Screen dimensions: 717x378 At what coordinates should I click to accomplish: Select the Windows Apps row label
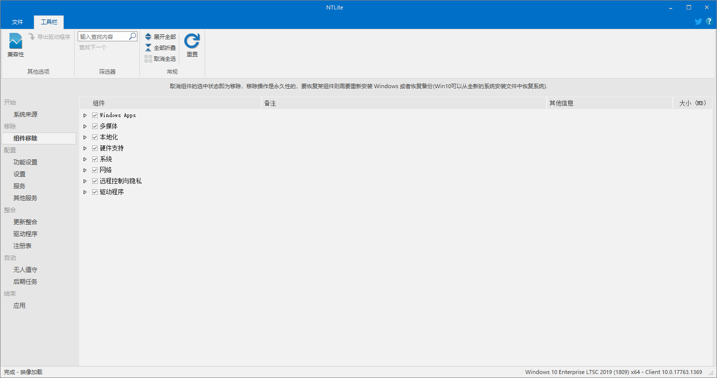[118, 116]
